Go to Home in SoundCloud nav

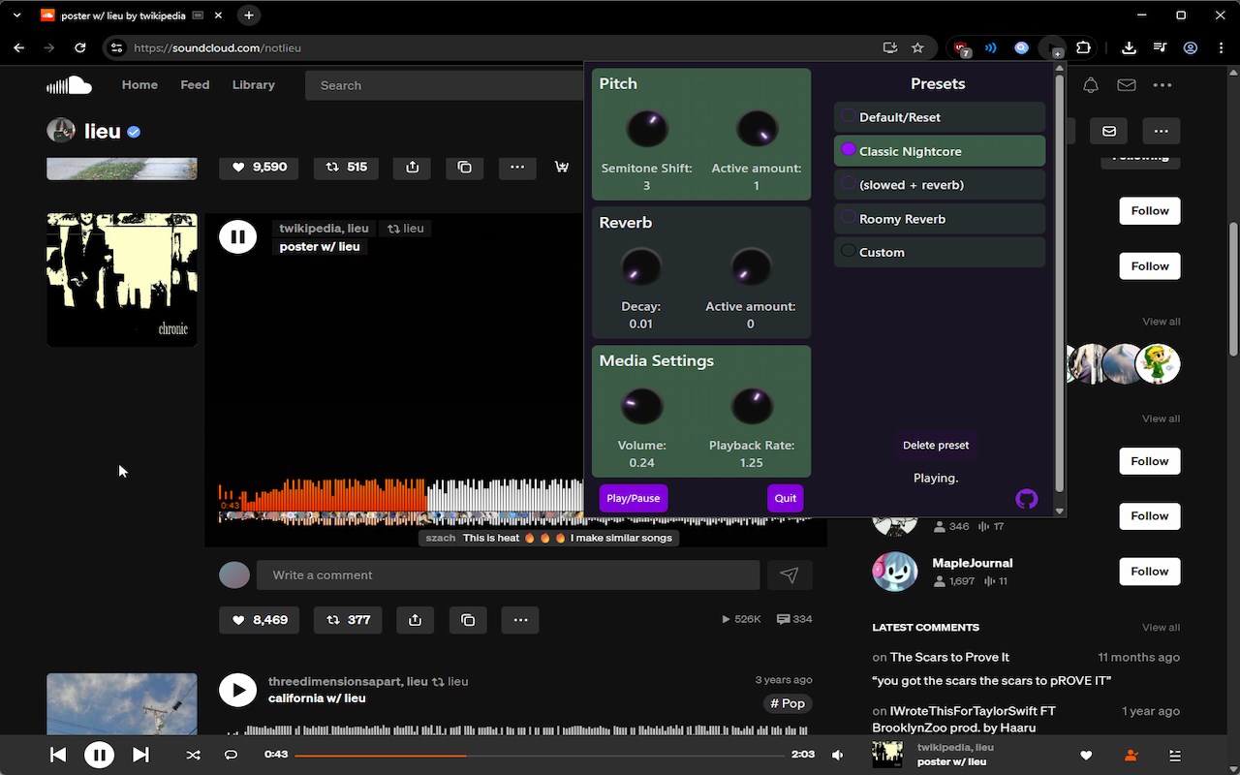[x=139, y=85]
